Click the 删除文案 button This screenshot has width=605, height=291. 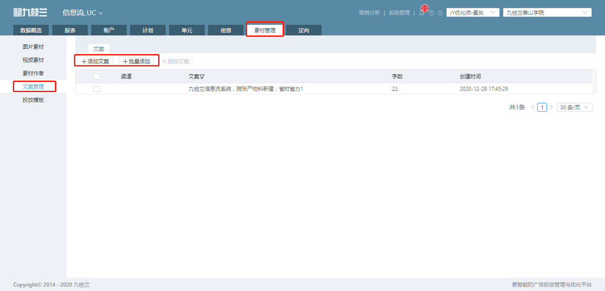point(175,61)
